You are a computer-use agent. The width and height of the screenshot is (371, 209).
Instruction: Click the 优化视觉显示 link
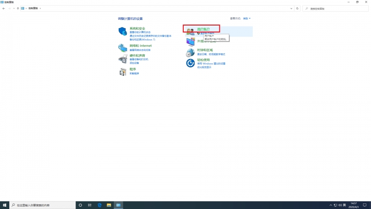click(x=204, y=67)
